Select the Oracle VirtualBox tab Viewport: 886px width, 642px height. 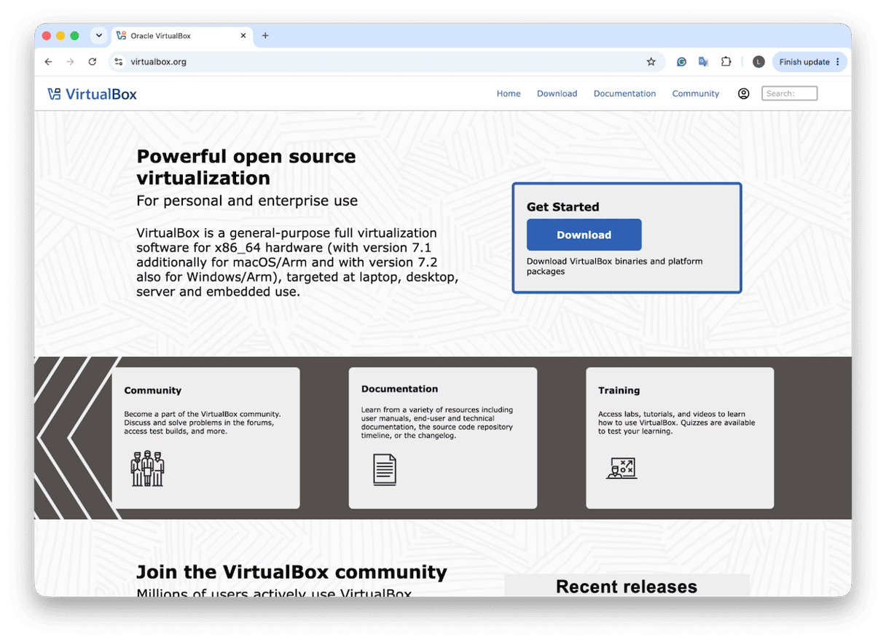tap(182, 36)
